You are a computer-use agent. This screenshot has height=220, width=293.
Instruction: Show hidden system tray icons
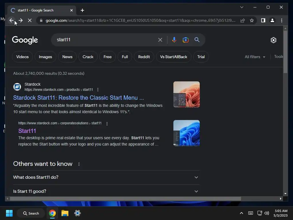pyautogui.click(x=241, y=213)
